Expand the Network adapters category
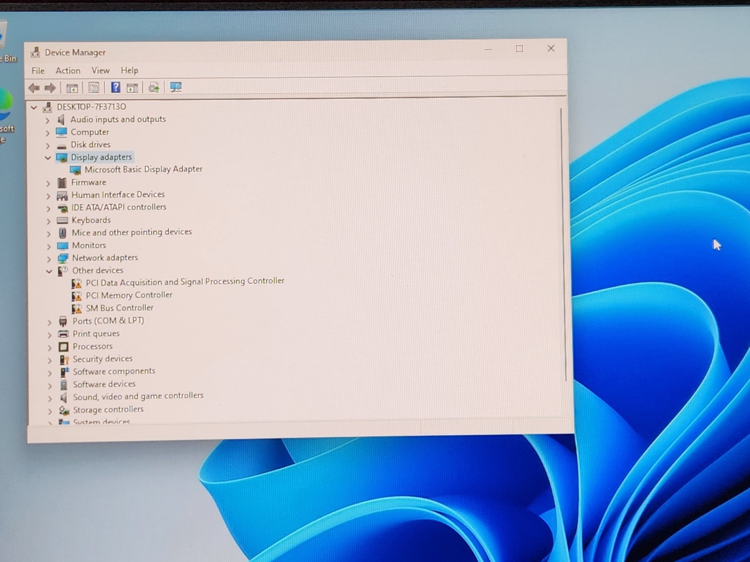Image resolution: width=750 pixels, height=562 pixels. point(49,259)
